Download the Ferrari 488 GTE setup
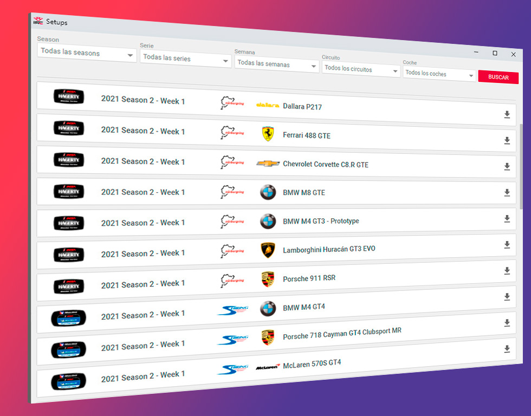 coord(507,140)
